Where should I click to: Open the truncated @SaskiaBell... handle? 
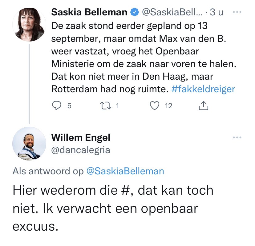point(172,12)
